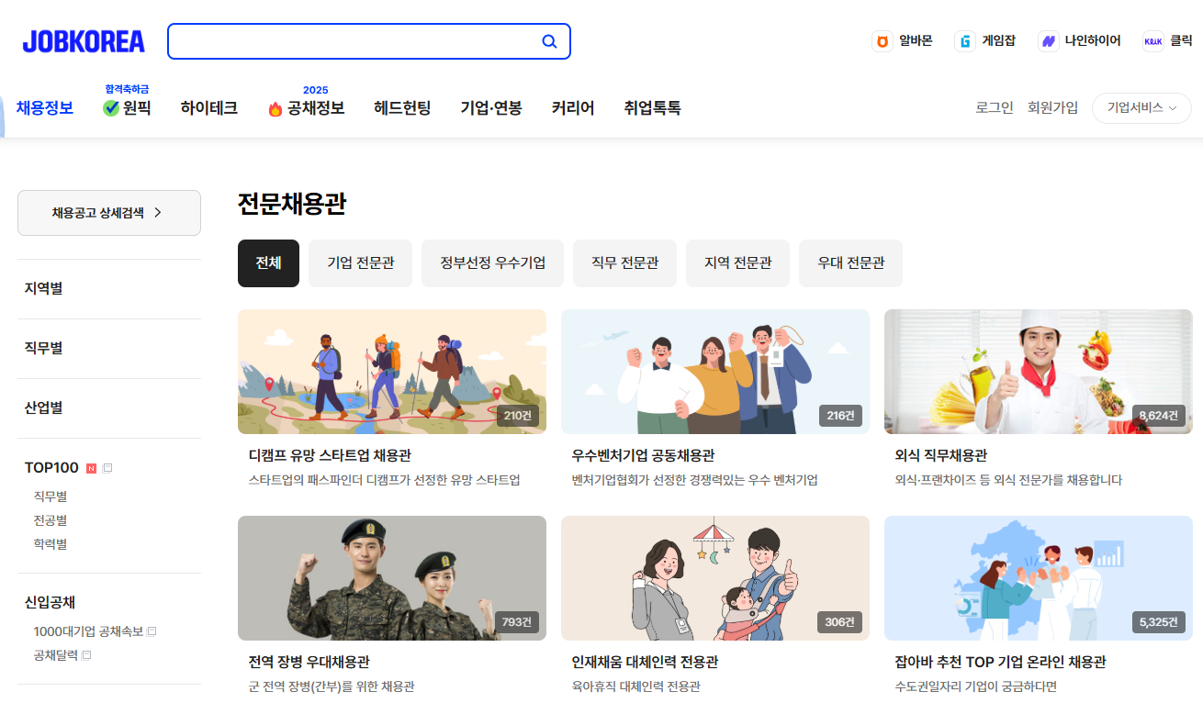Click the flame icon above 공채정보
Image resolution: width=1203 pixels, height=703 pixels.
click(x=276, y=107)
